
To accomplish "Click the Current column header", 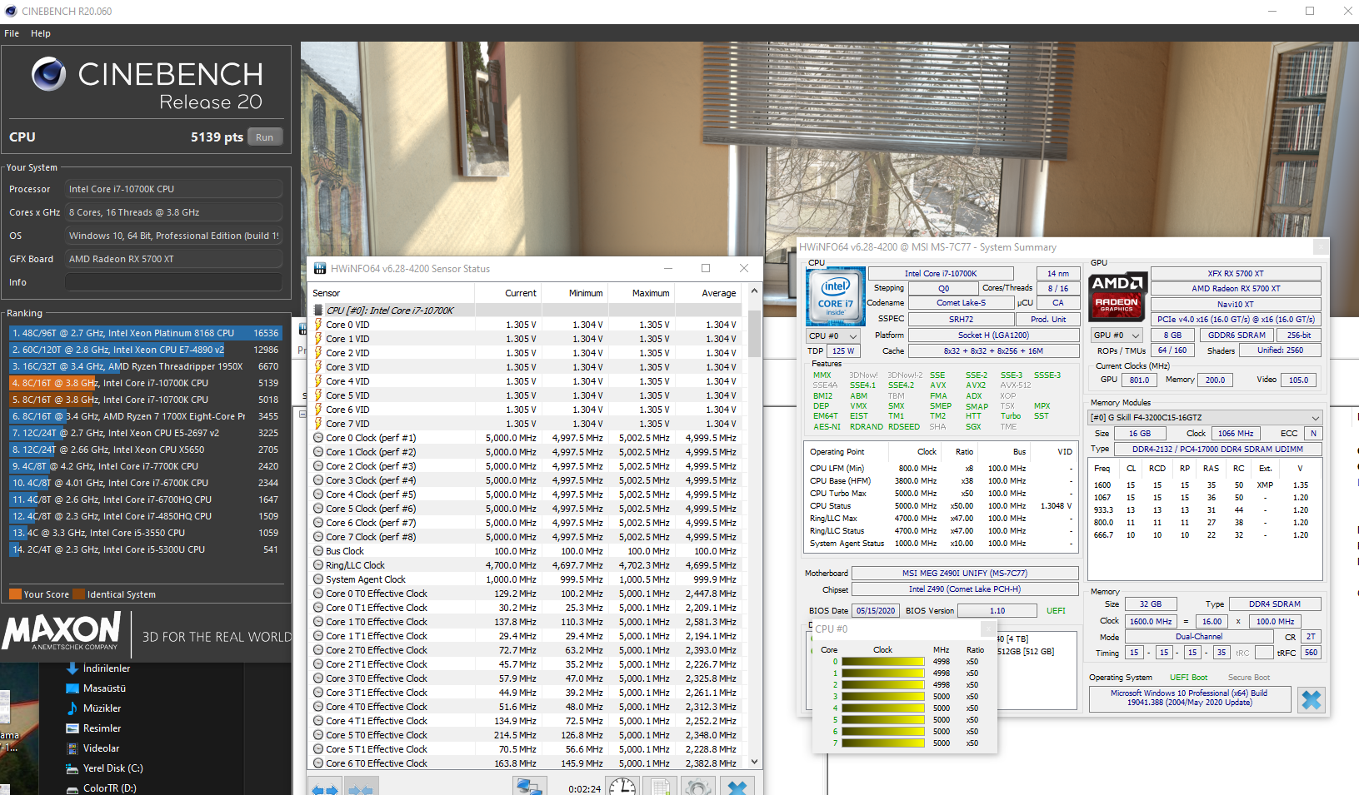I will tap(521, 293).
